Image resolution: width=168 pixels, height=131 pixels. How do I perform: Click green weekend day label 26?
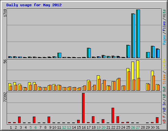point(133,127)
